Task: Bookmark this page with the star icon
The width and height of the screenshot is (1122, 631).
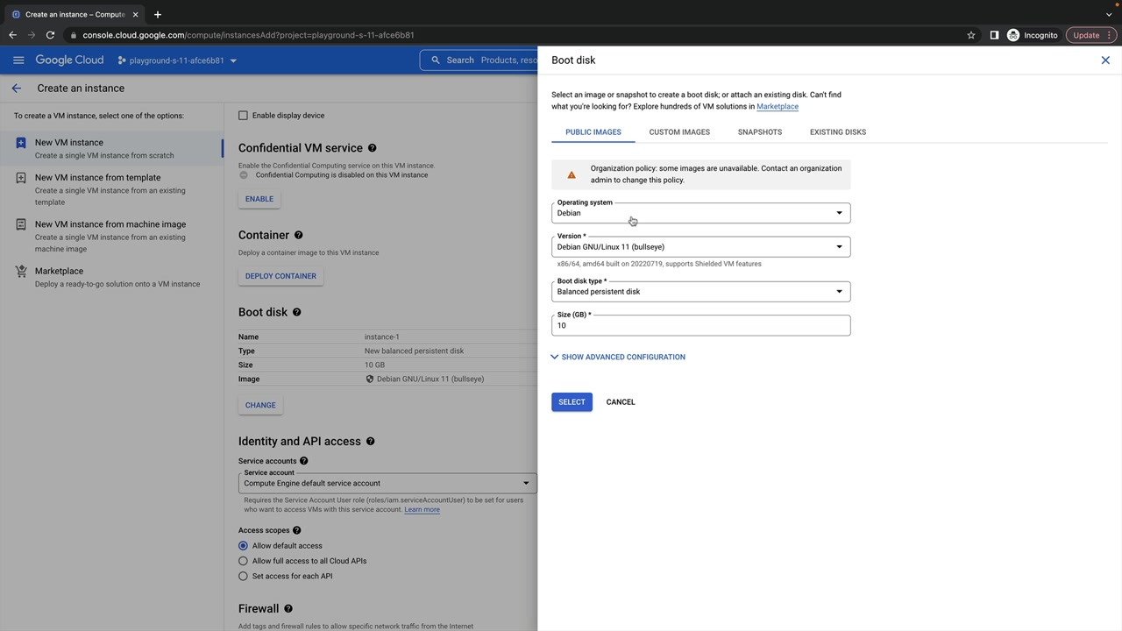Action: click(971, 35)
